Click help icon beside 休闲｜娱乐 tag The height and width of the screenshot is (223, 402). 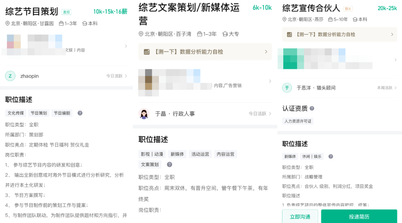[331, 156]
